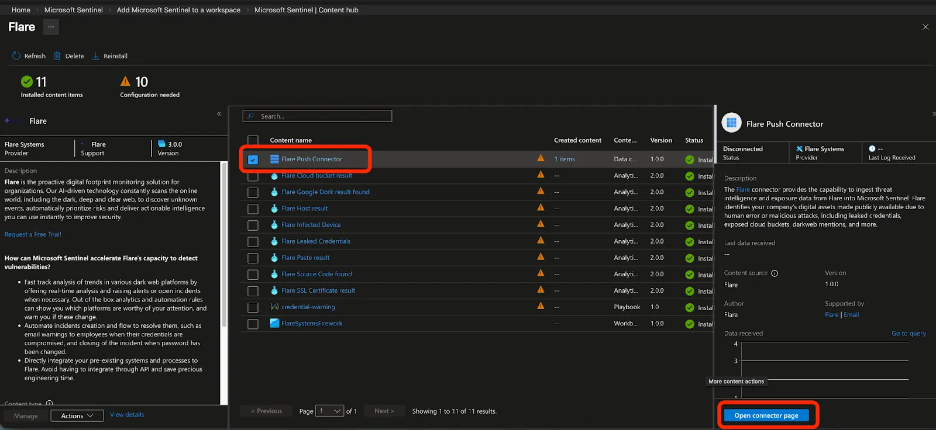Click the left description pane scrollbar
936x430 pixels.
pyautogui.click(x=224, y=245)
